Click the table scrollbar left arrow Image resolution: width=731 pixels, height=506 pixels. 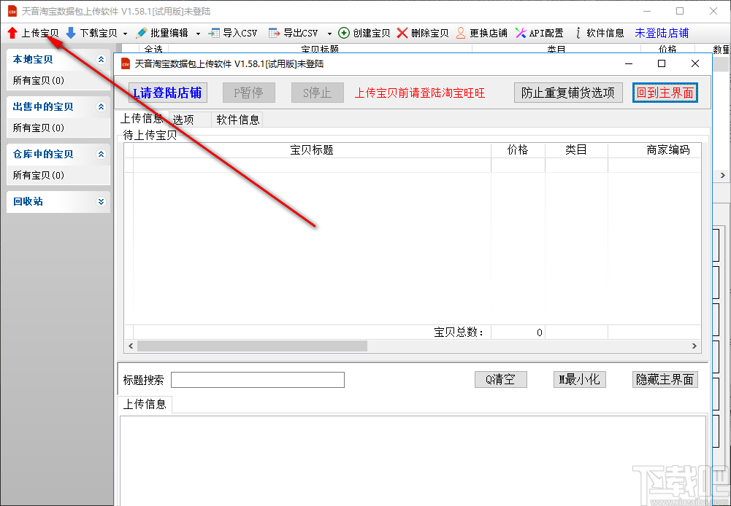point(131,346)
